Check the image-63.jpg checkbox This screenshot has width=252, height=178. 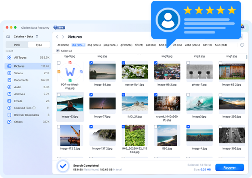coord(59,95)
